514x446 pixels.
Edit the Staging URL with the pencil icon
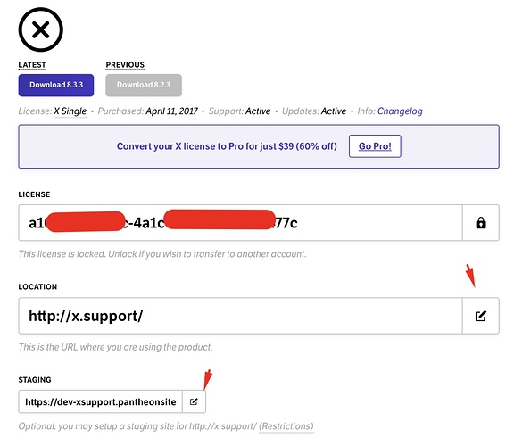pos(194,401)
